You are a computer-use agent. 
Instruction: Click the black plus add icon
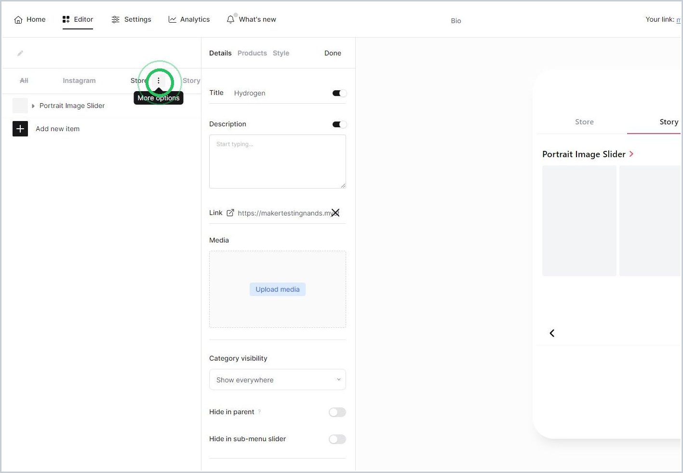20,129
